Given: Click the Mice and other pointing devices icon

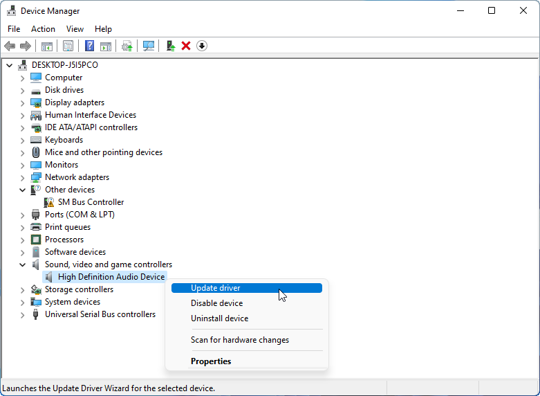Looking at the screenshot, I should click(36, 152).
